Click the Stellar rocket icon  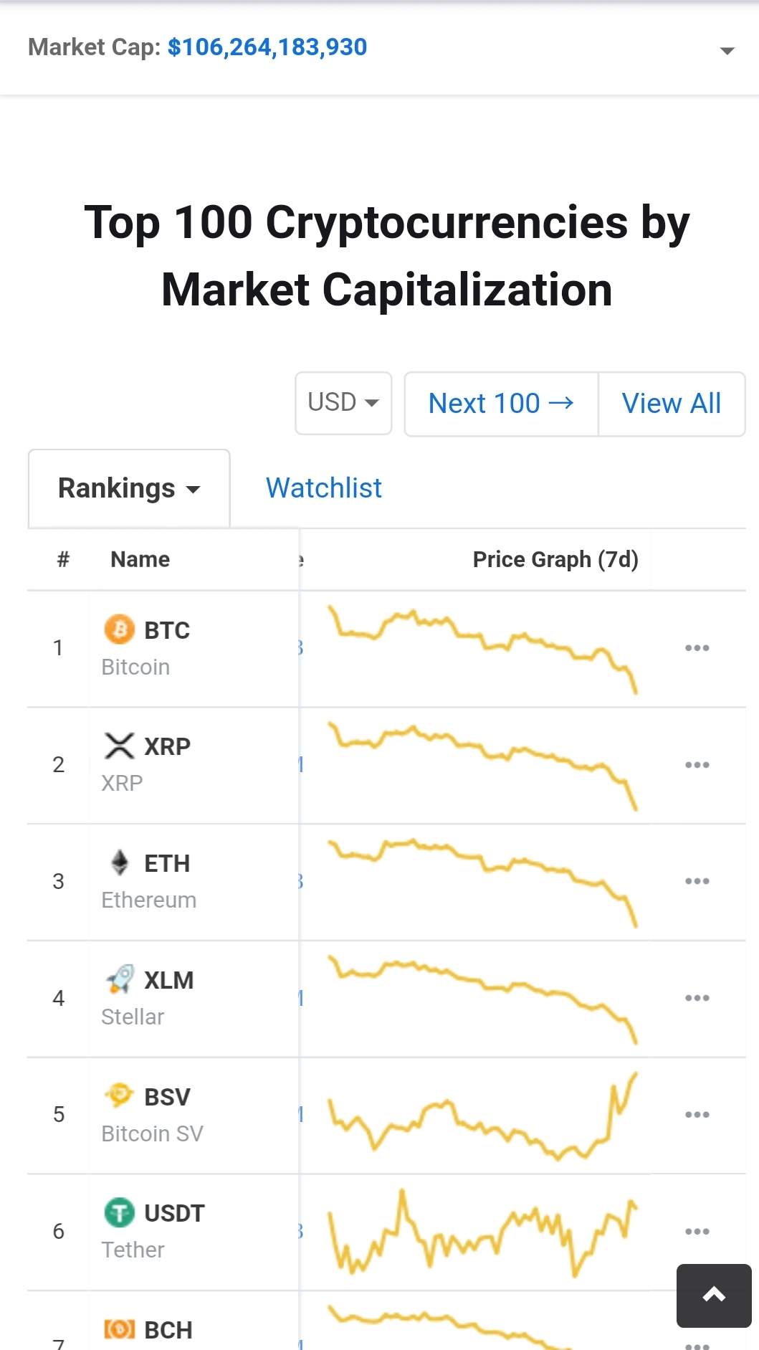119,979
